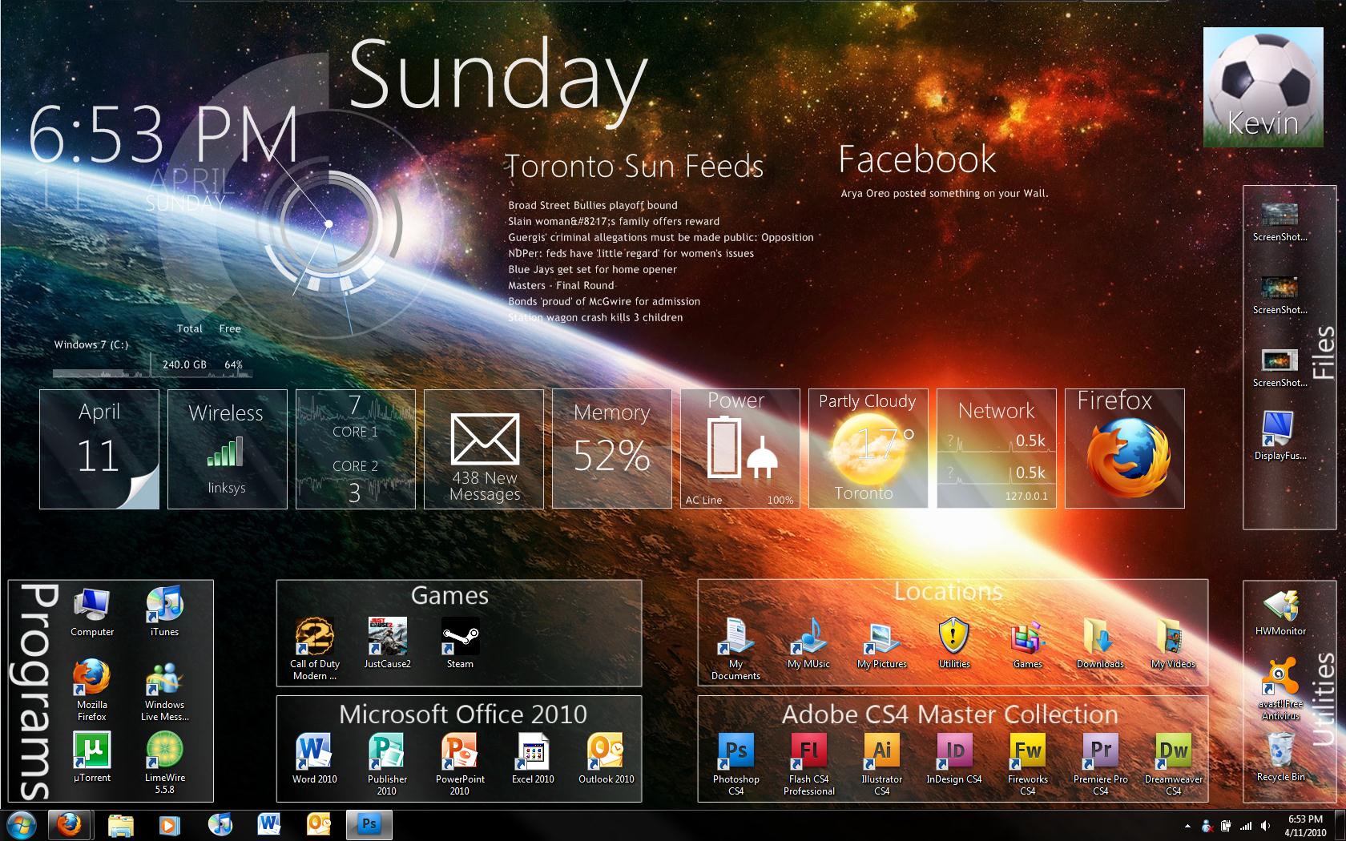This screenshot has width=1346, height=841.
Task: Open the second ScreenShot file thumbnail
Action: click(1280, 294)
